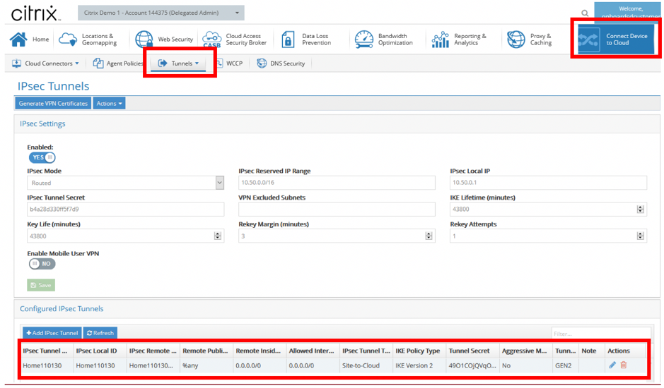Sort by the Note column header
The image size is (664, 388).
[x=592, y=351]
